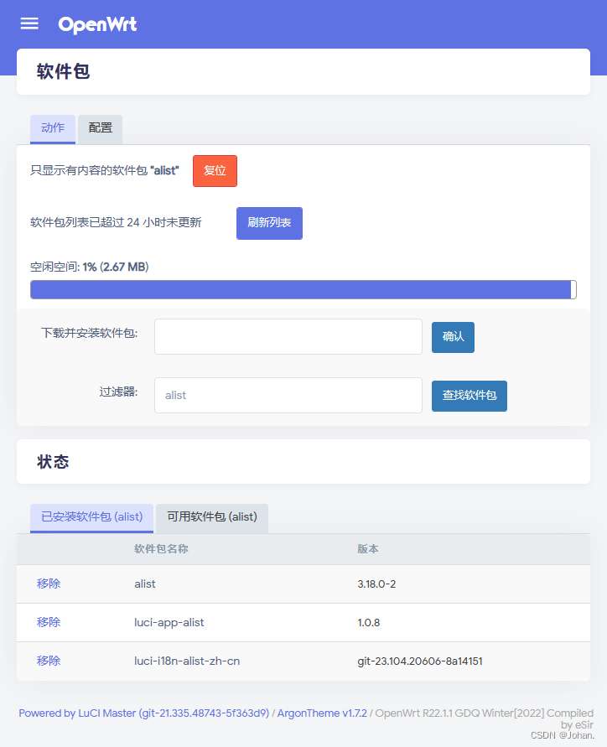Click version 3.18.0-2 text
The height and width of the screenshot is (747, 607).
click(x=376, y=584)
